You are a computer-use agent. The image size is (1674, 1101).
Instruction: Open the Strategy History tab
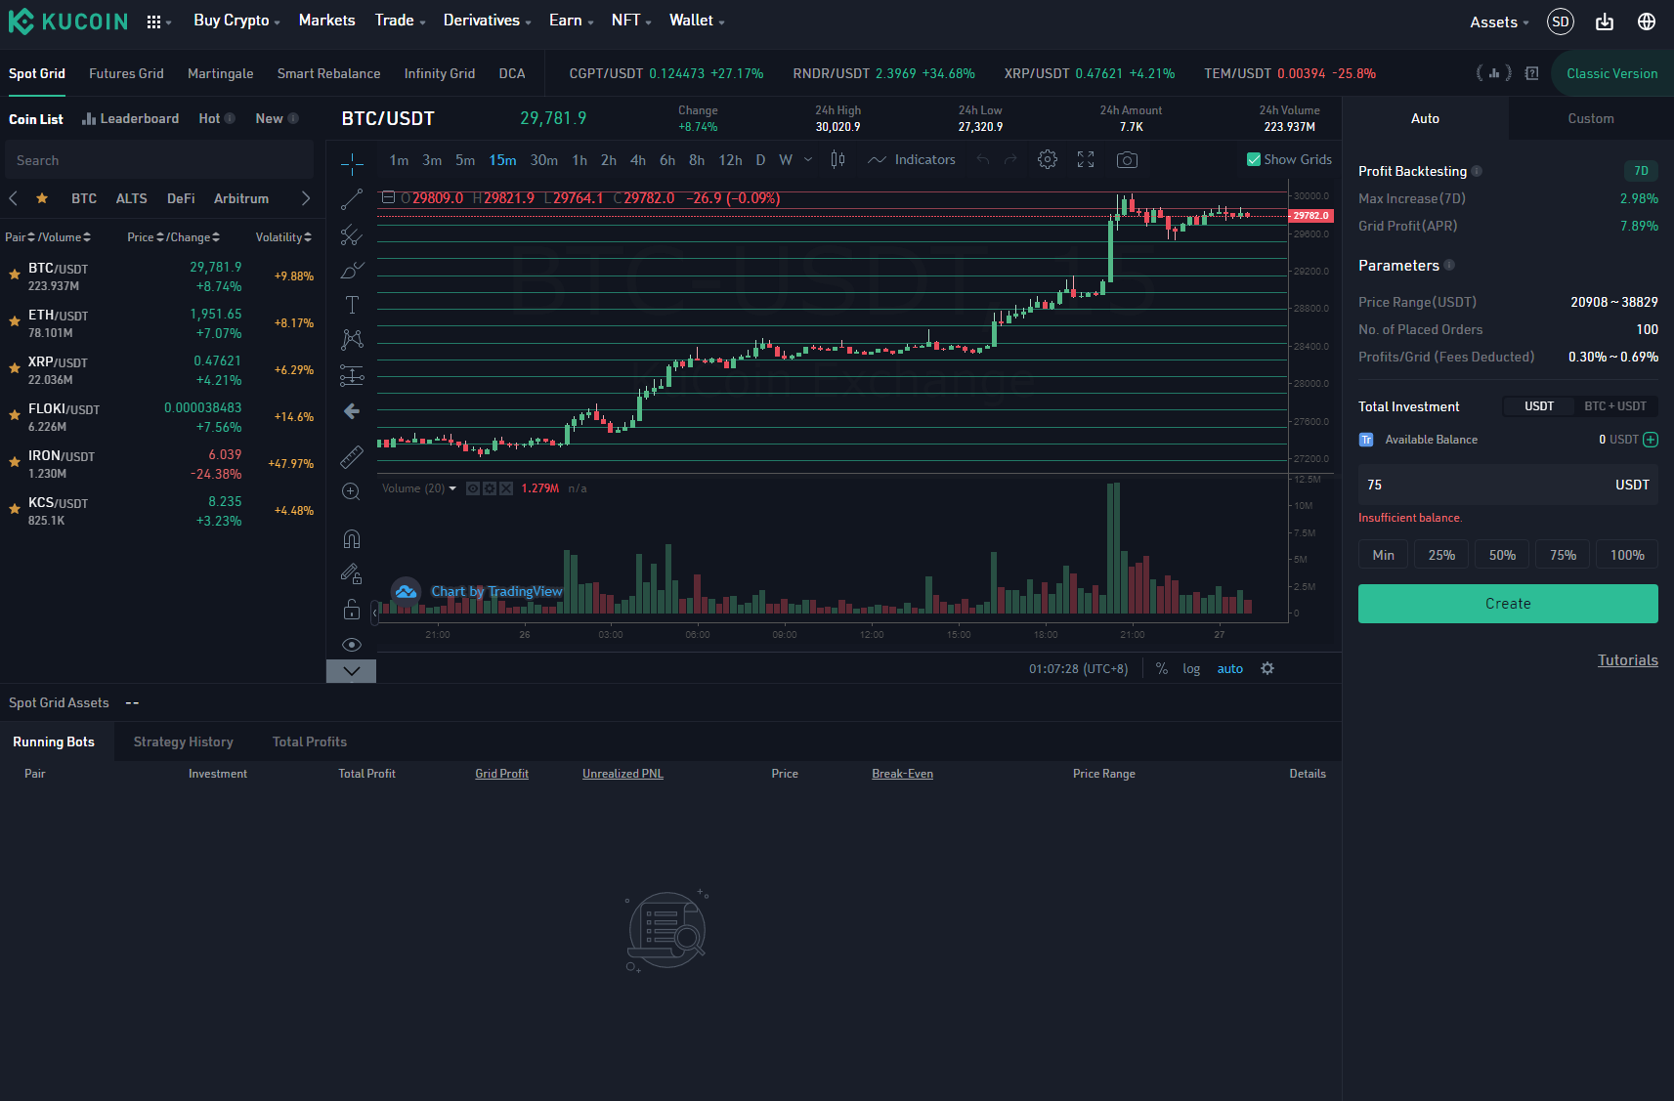(184, 741)
